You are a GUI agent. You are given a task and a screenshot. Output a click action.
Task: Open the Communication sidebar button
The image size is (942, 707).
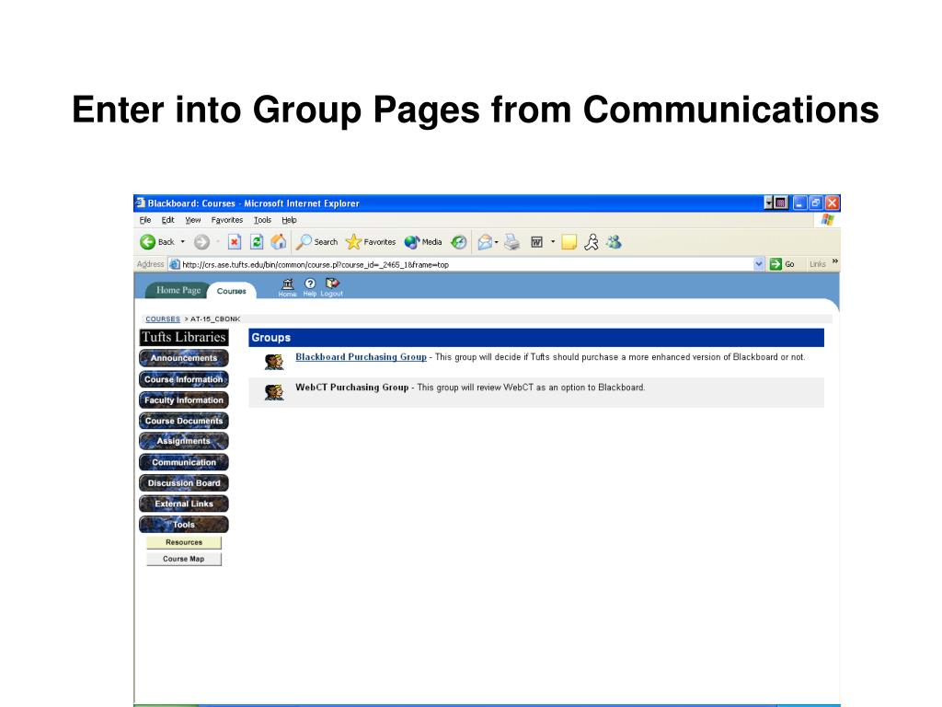click(x=184, y=462)
